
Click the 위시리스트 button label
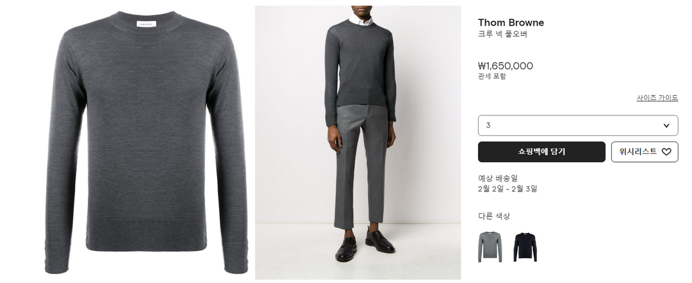click(x=638, y=152)
